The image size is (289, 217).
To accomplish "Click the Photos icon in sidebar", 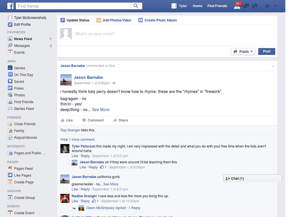I will 10,95.
